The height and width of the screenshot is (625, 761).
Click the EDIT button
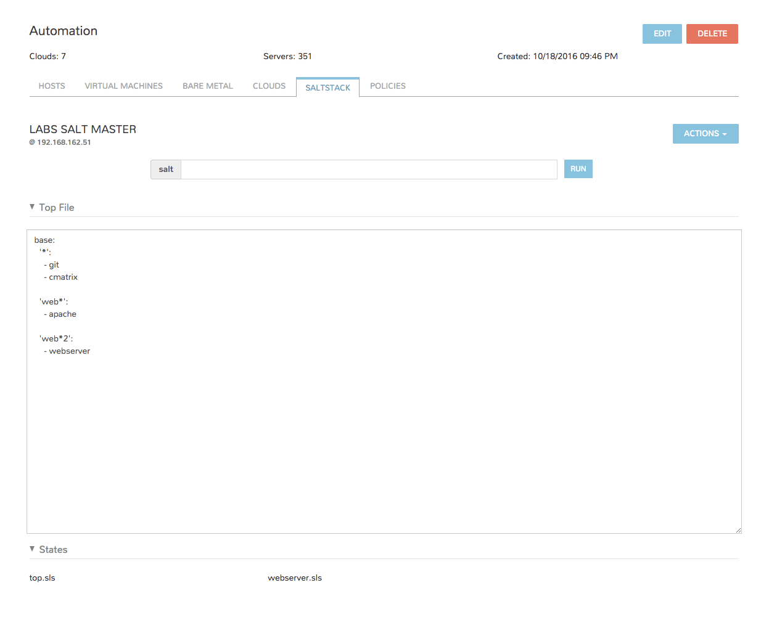662,34
